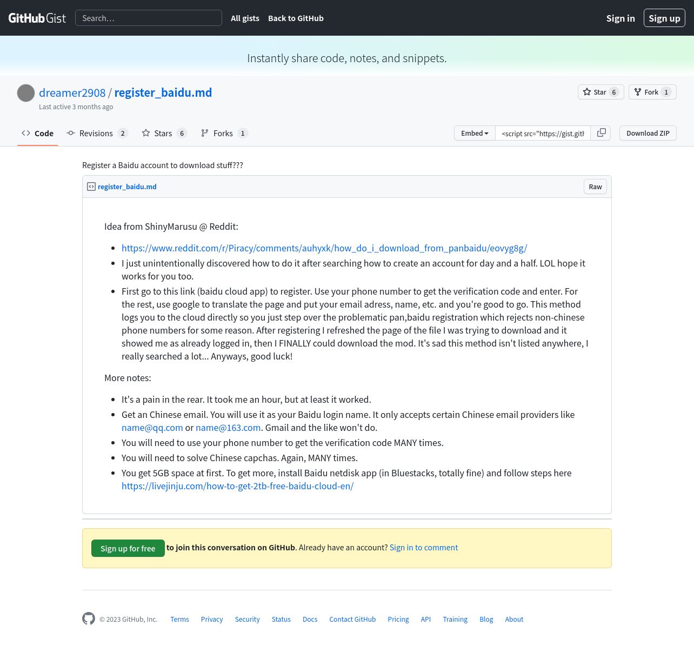Open the Forks tab
694x652 pixels.
pyautogui.click(x=224, y=133)
